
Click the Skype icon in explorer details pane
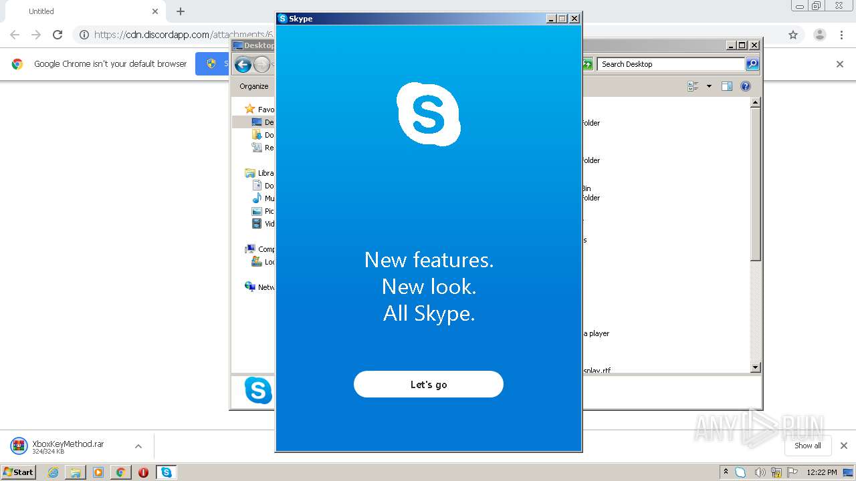pos(258,390)
